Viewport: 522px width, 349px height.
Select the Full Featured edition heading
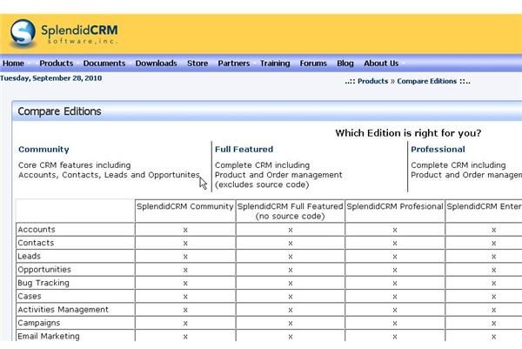pyautogui.click(x=244, y=149)
